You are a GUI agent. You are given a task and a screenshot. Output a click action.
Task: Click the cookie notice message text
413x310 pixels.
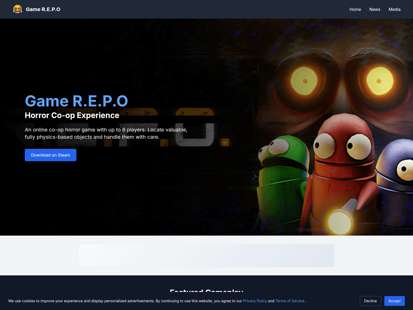click(x=157, y=301)
